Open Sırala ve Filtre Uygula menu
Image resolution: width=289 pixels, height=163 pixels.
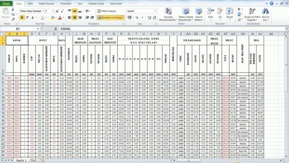(252, 14)
